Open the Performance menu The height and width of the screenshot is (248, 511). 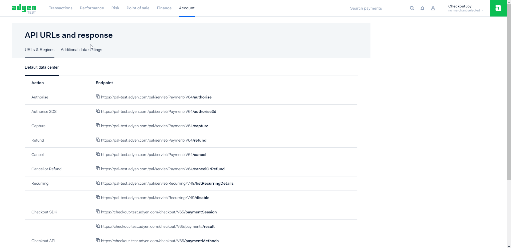point(92,8)
